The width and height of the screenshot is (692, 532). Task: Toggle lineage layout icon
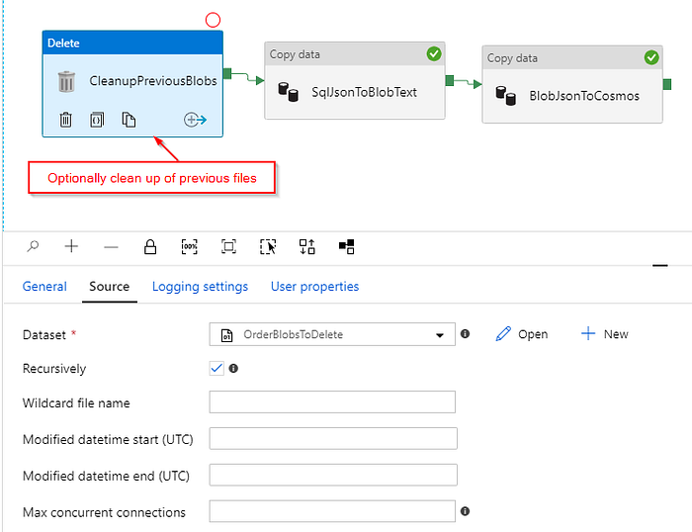(346, 247)
